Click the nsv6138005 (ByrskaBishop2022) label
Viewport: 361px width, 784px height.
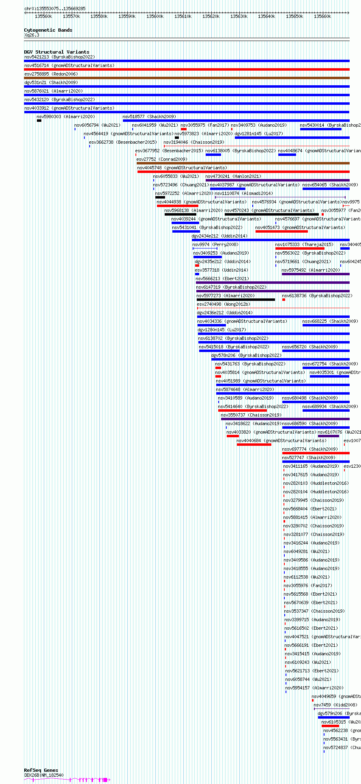click(x=241, y=151)
